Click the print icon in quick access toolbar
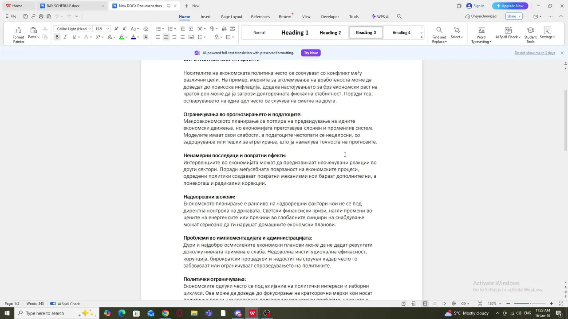 coord(41,16)
